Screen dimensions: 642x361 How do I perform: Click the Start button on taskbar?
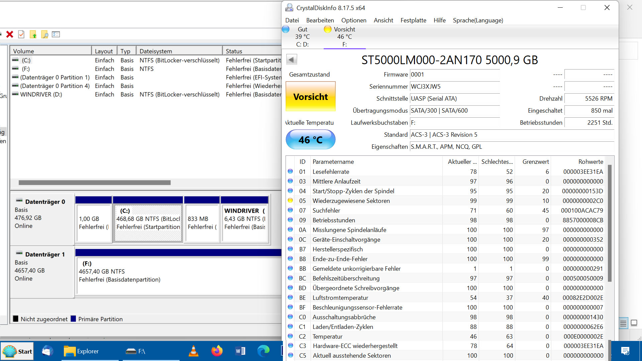point(18,351)
